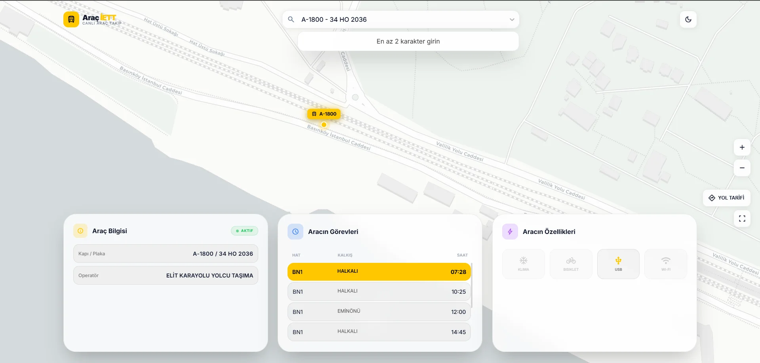This screenshot has width=760, height=363.
Task: Select the BN1 Eminönü 12:00 trip
Action: point(379,312)
